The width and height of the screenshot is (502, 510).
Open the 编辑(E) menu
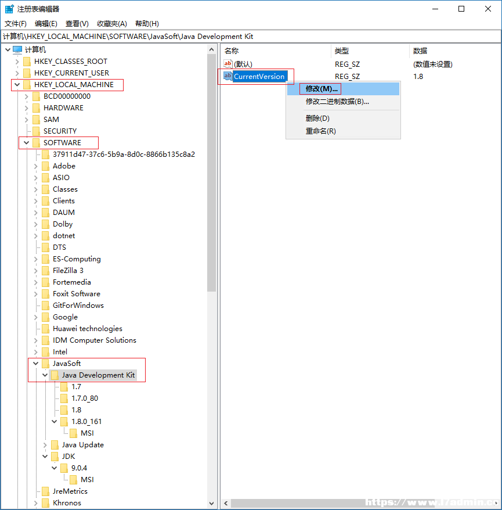(46, 24)
